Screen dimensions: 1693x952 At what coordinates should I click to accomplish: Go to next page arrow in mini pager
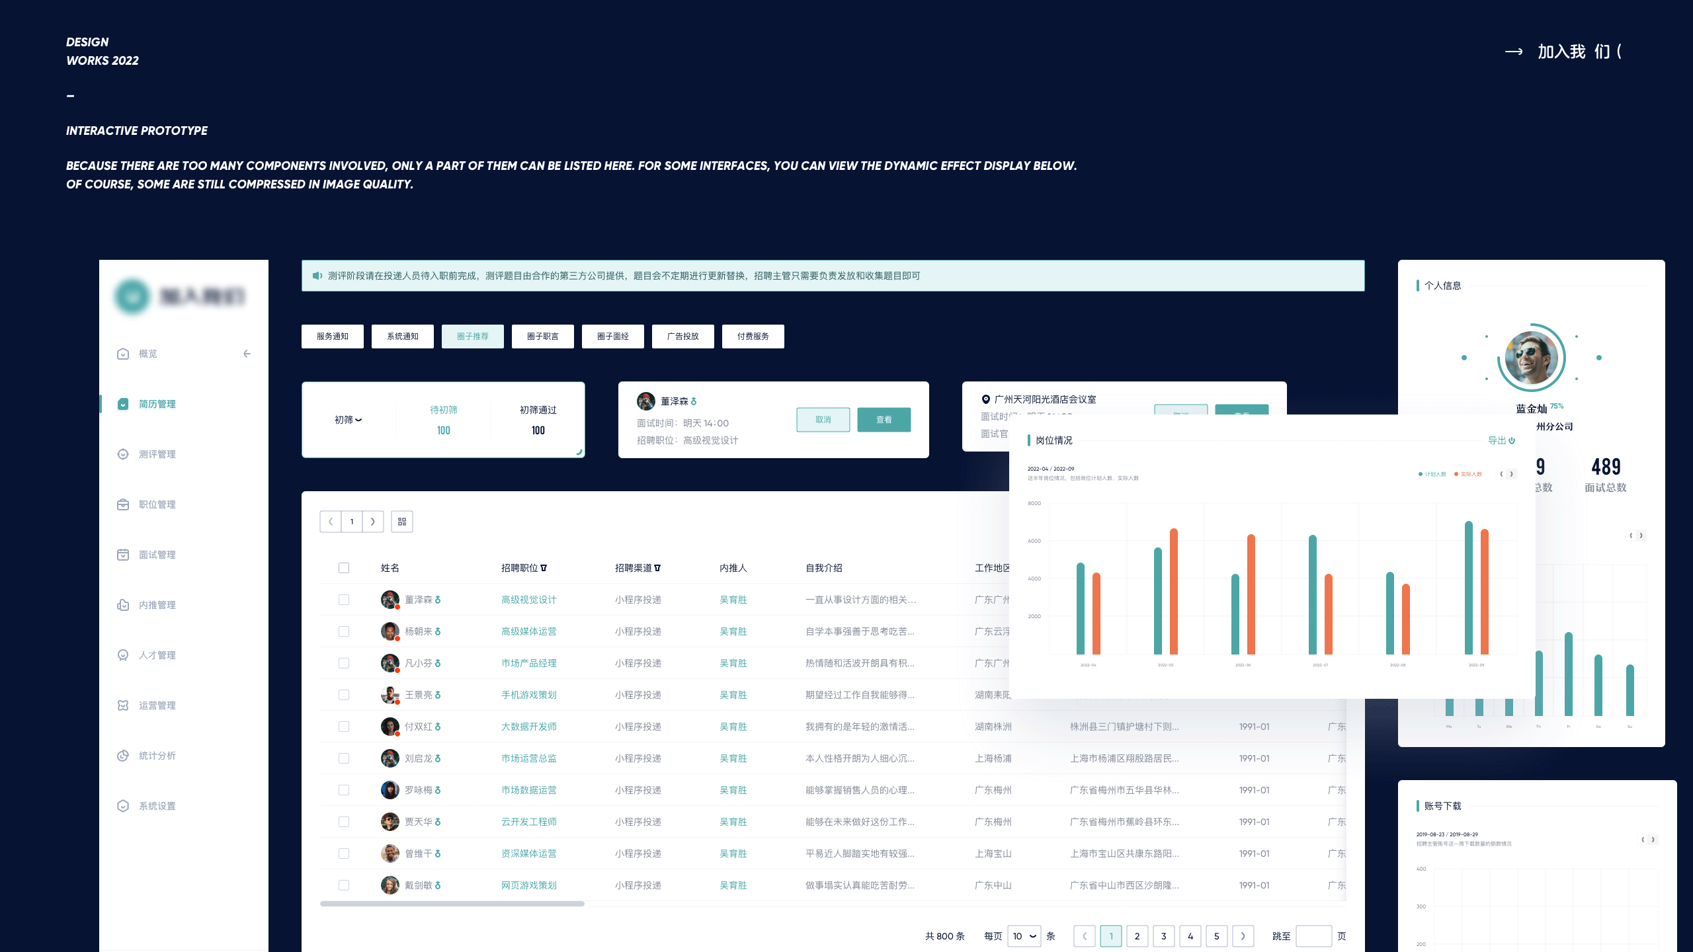coord(373,522)
